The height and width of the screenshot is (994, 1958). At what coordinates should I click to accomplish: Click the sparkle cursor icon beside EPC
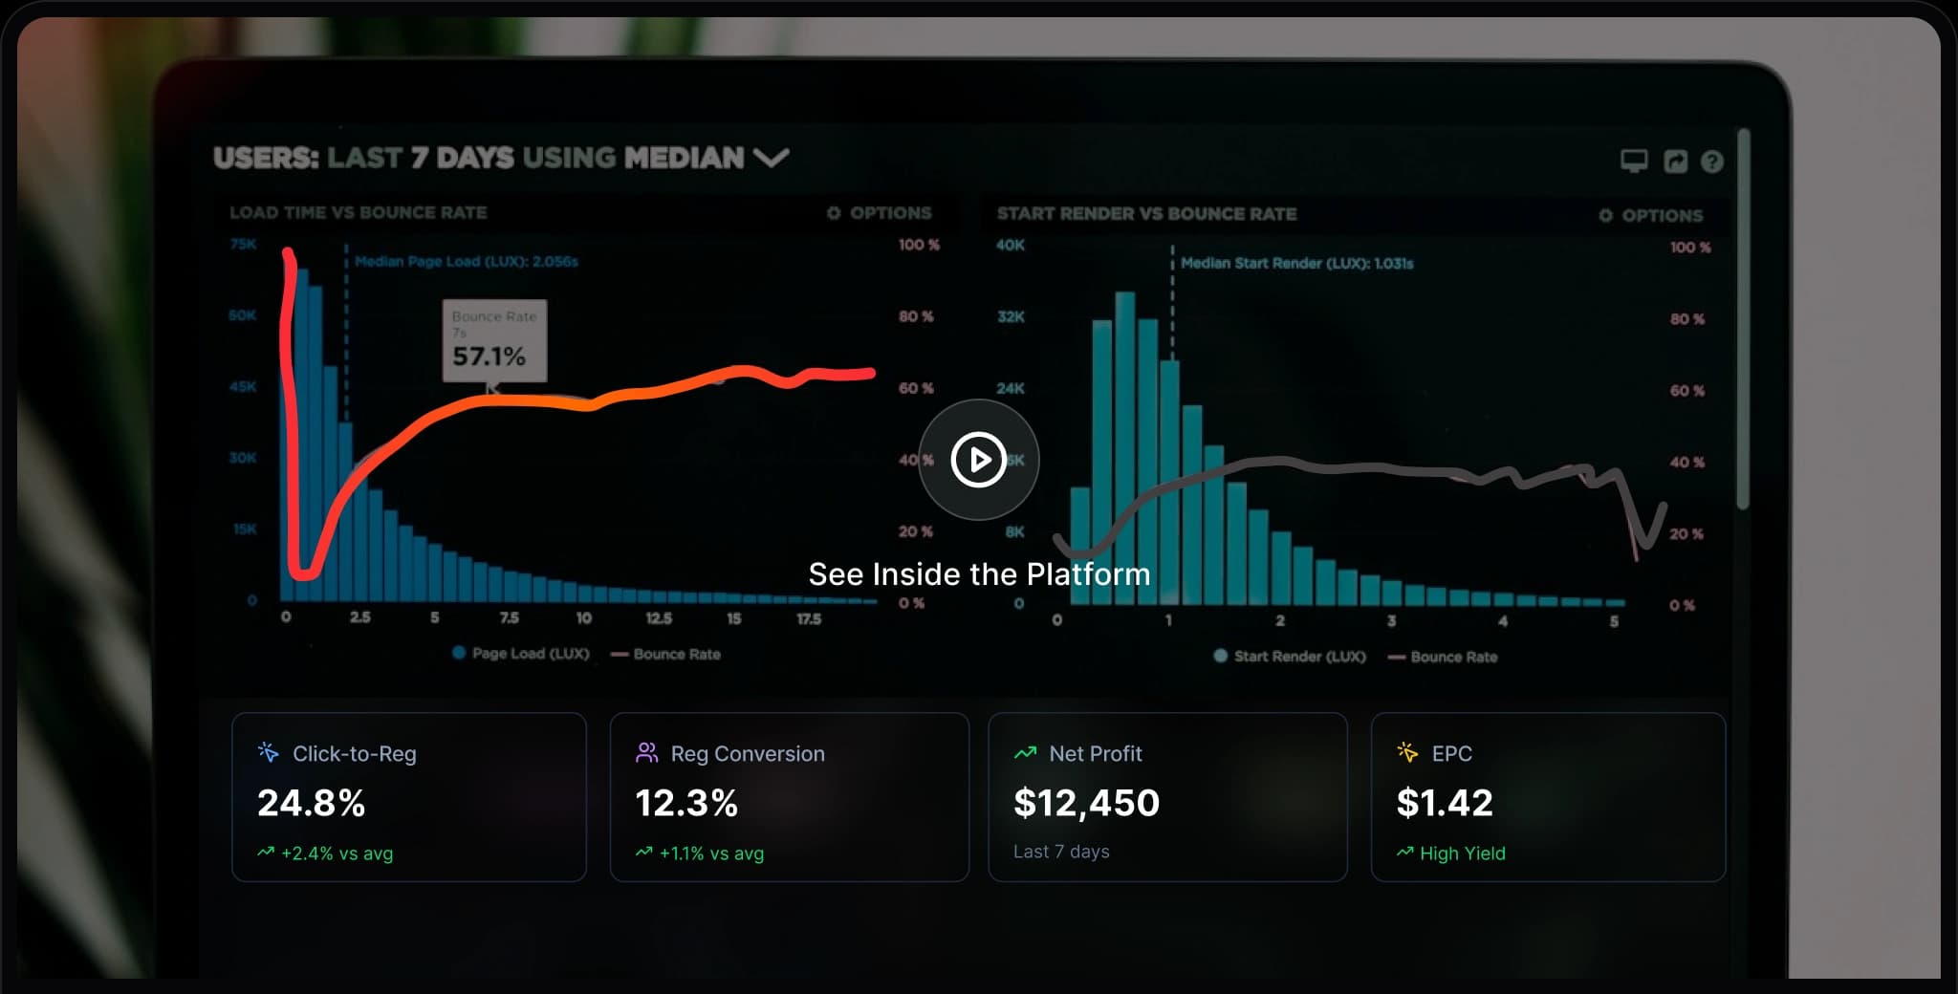point(1407,752)
